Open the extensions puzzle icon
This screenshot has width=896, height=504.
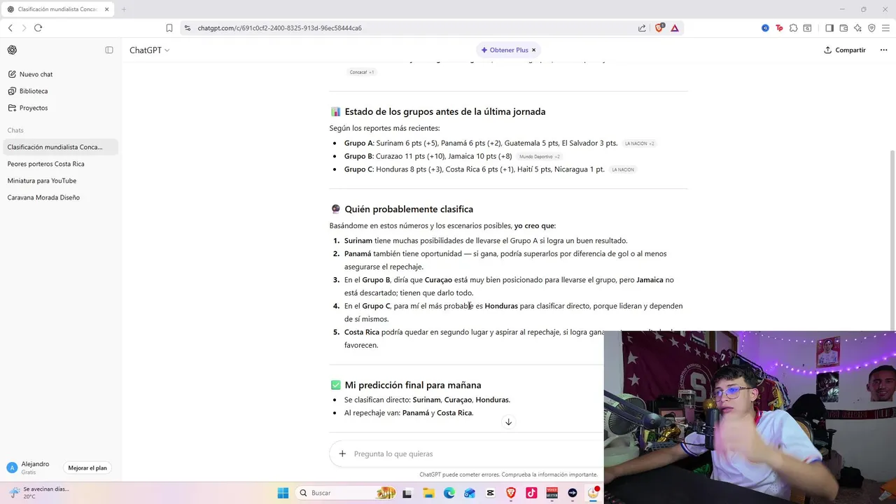tap(793, 28)
